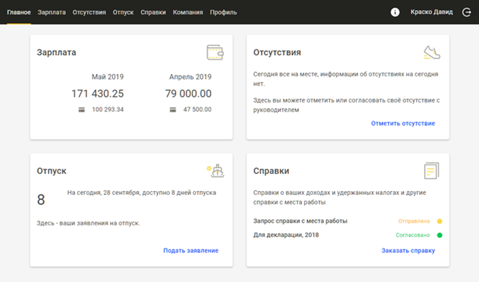The image size is (479, 282).
Task: Open the Для декларации, 2018 entry
Action: pyautogui.click(x=286, y=235)
